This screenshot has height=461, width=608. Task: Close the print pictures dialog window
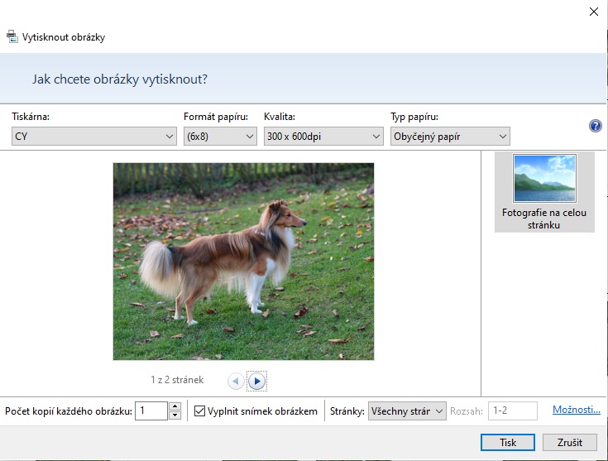[x=593, y=12]
